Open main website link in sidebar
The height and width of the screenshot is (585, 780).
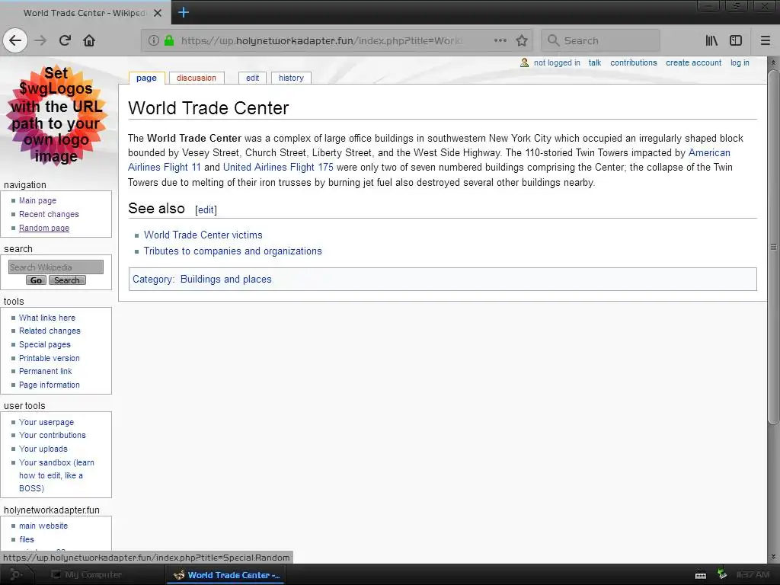pyautogui.click(x=43, y=526)
